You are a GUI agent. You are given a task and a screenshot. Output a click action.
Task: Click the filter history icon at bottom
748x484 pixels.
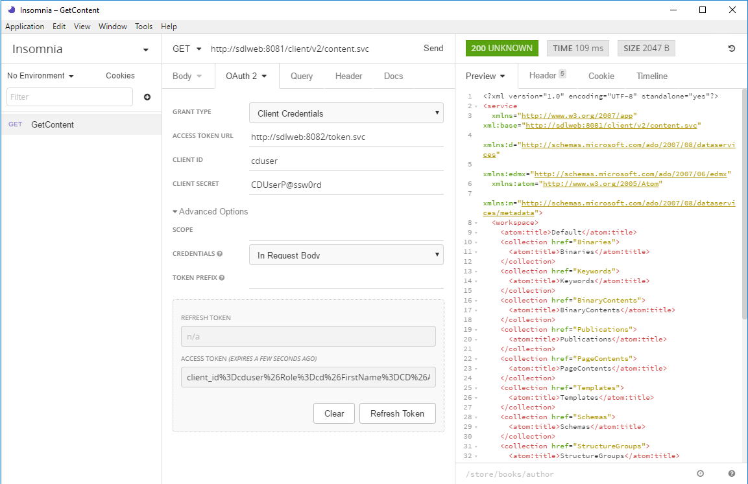[701, 474]
